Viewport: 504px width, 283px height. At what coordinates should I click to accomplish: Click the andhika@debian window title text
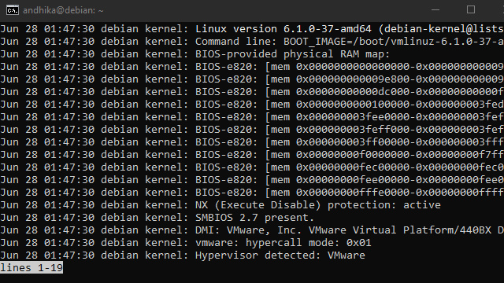click(x=63, y=10)
